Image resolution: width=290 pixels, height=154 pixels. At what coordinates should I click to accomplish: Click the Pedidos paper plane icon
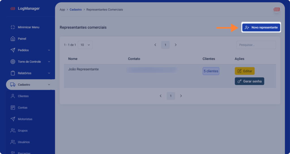pos(13,50)
